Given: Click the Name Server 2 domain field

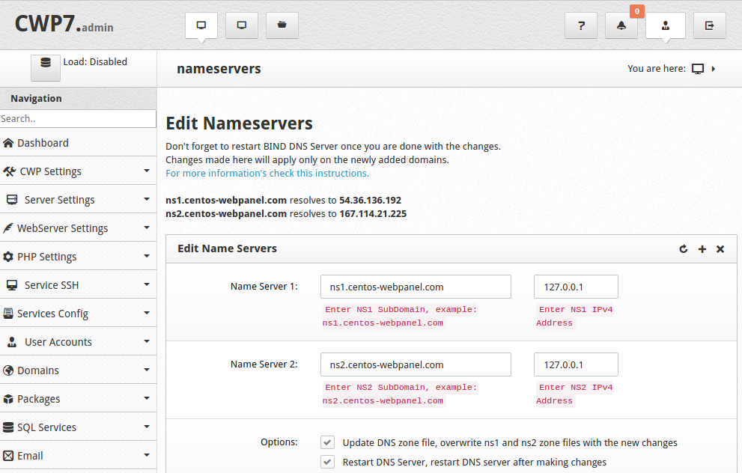Looking at the screenshot, I should point(416,364).
